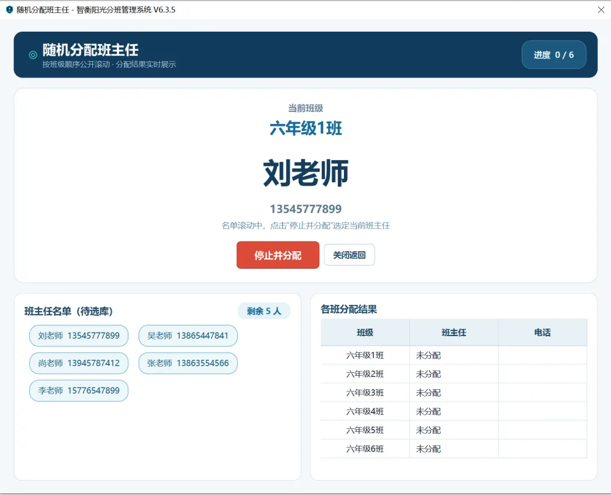Click 未分配 in the 六年级4班 row
The width and height of the screenshot is (611, 495).
(x=428, y=411)
